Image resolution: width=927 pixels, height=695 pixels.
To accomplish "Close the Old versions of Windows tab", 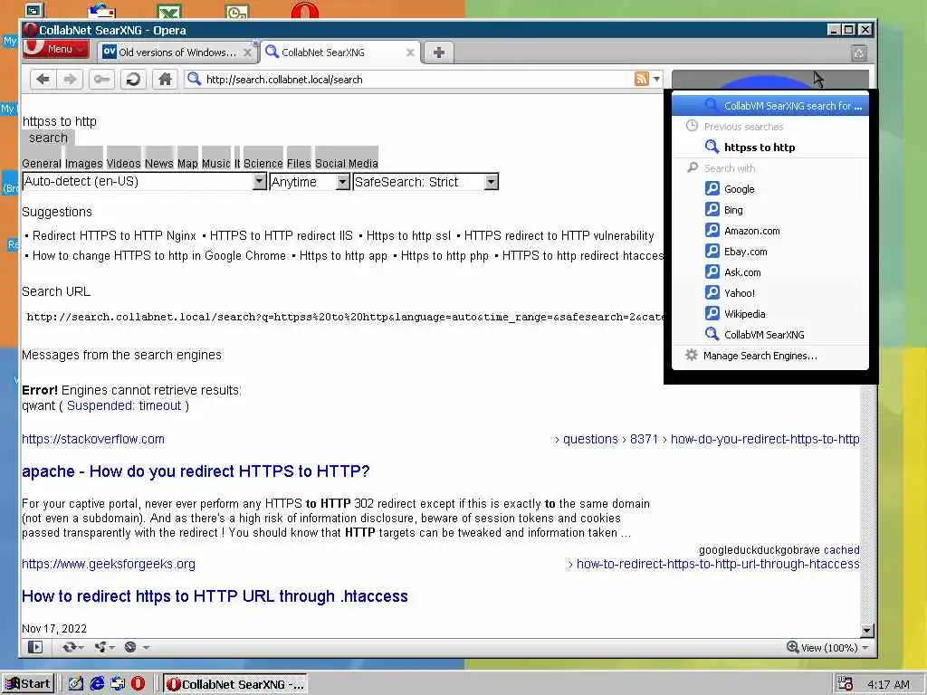I will [248, 52].
